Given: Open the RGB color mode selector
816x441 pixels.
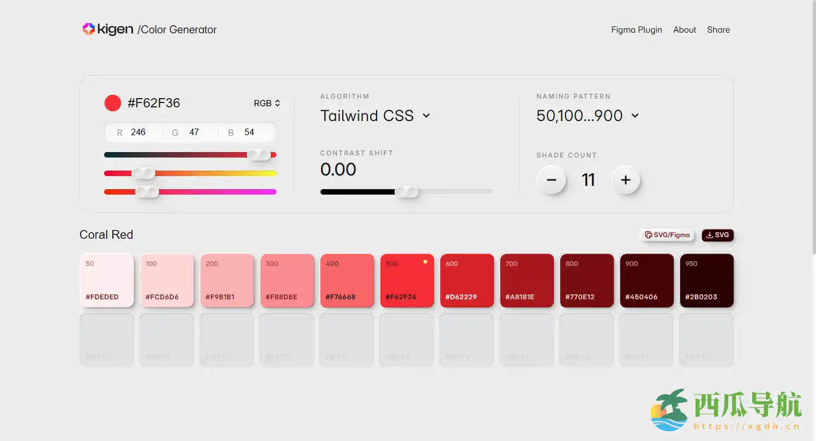Looking at the screenshot, I should pyautogui.click(x=267, y=103).
